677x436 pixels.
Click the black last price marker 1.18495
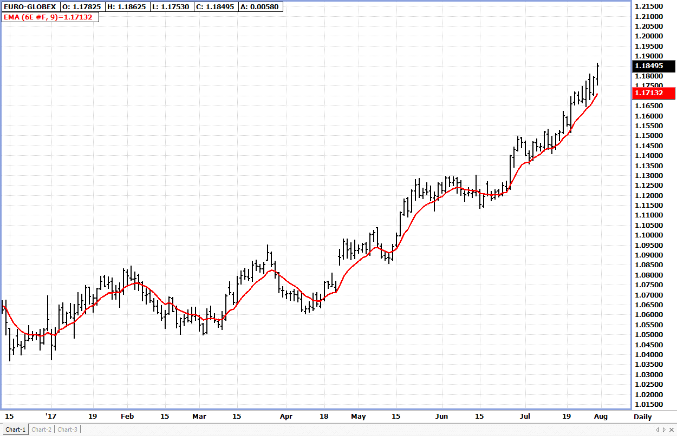tap(654, 66)
